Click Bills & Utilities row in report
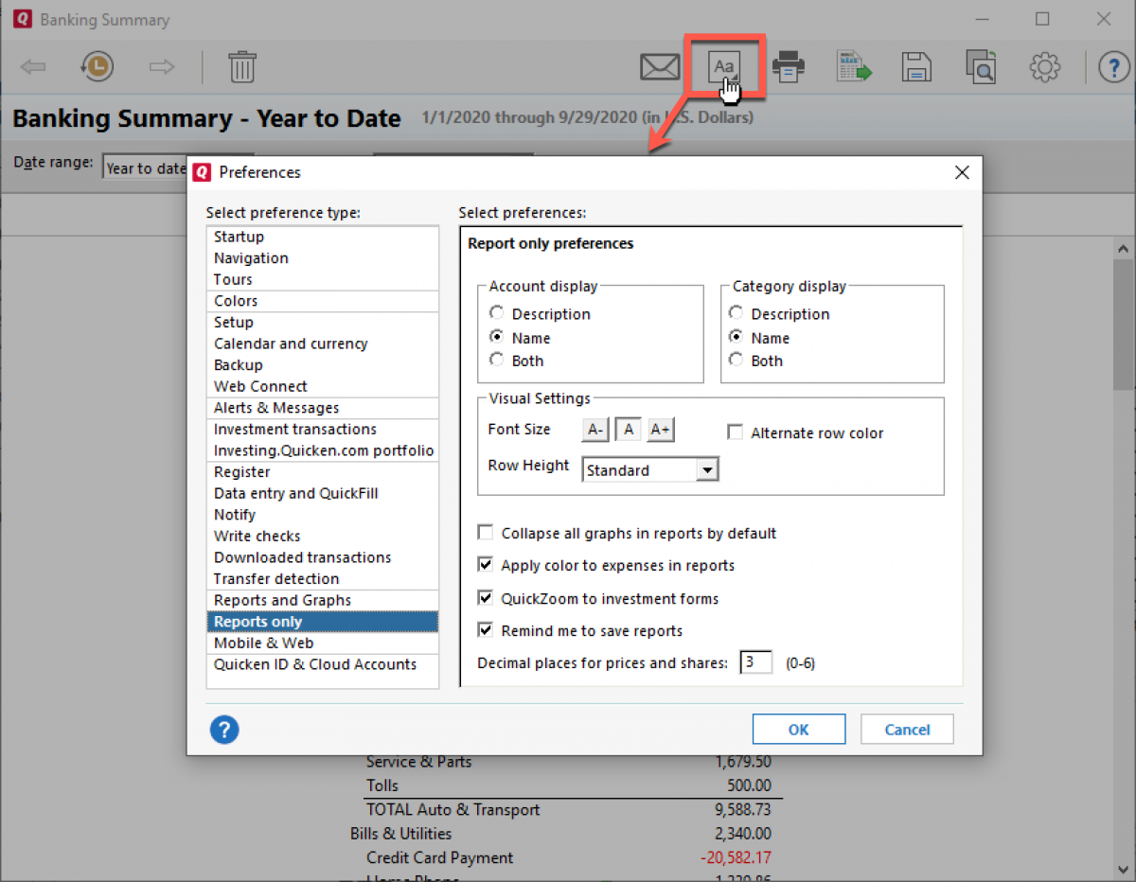The image size is (1136, 882). (x=560, y=834)
